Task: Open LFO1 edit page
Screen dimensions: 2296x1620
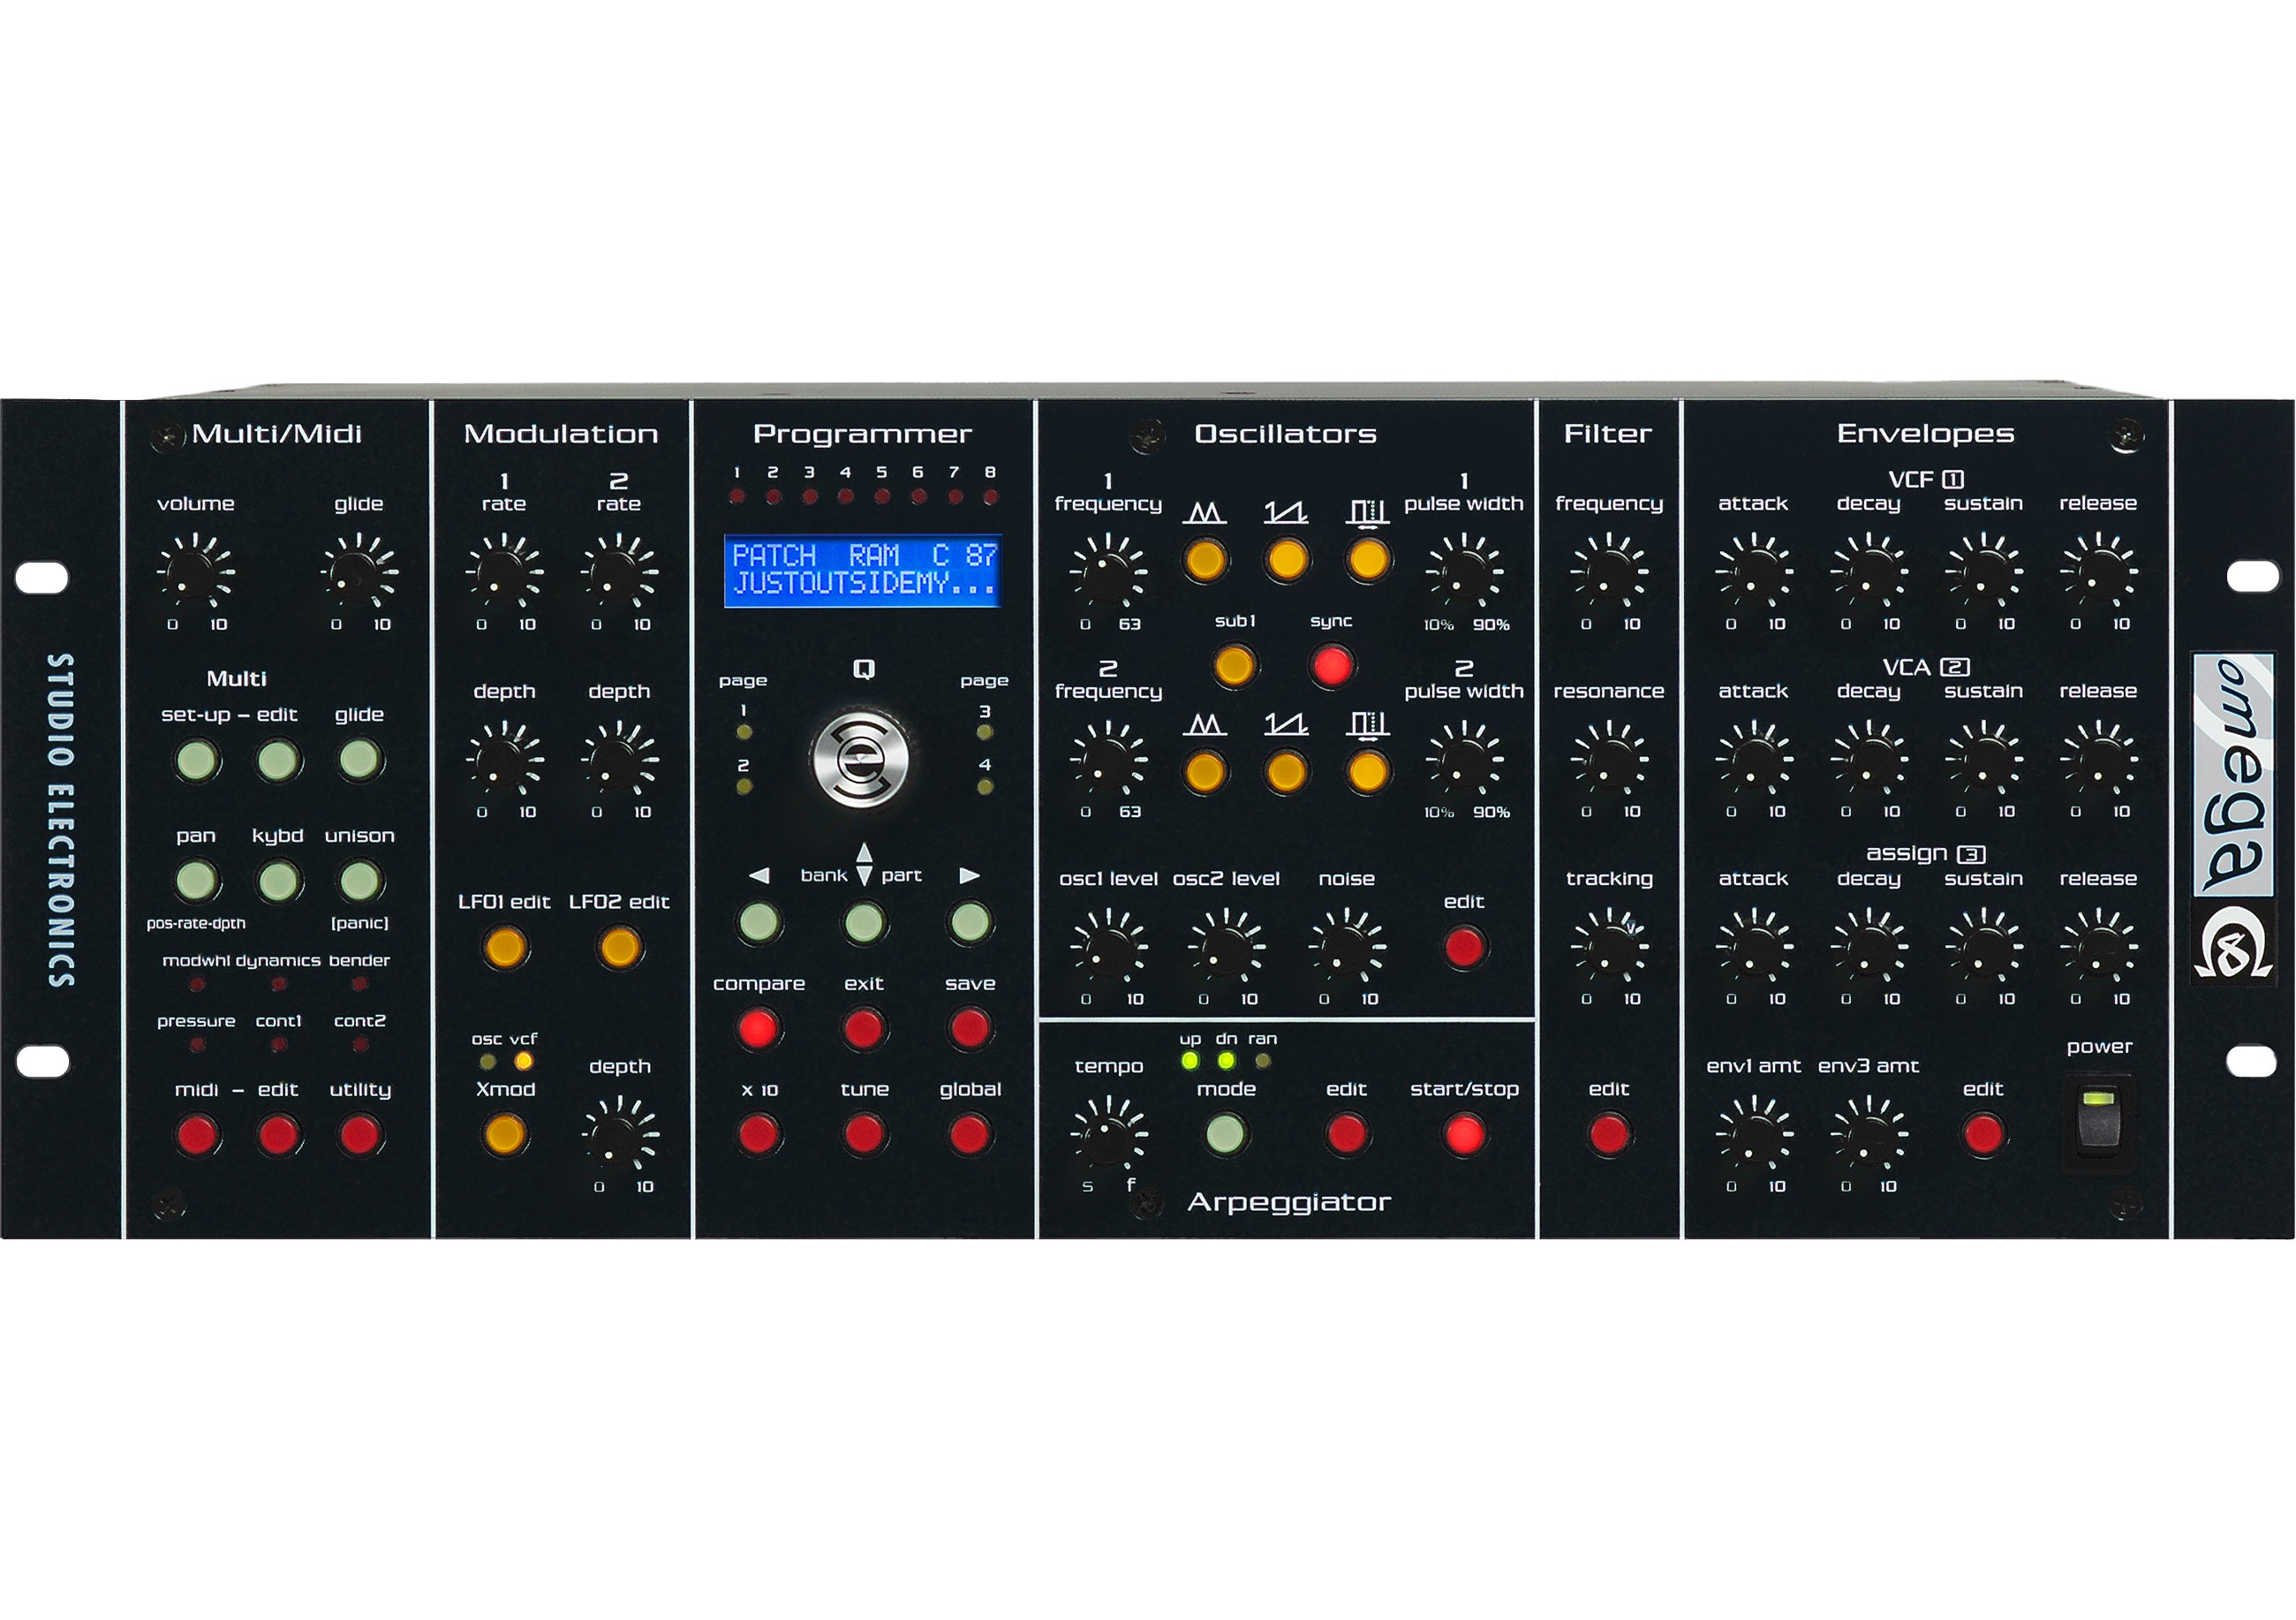Action: [x=505, y=947]
